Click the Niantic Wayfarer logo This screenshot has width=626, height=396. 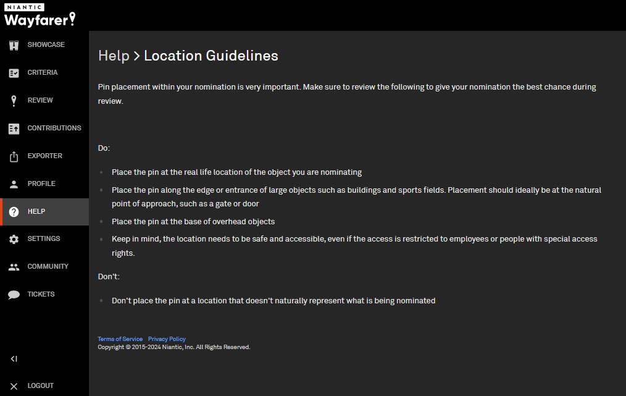[x=40, y=15]
